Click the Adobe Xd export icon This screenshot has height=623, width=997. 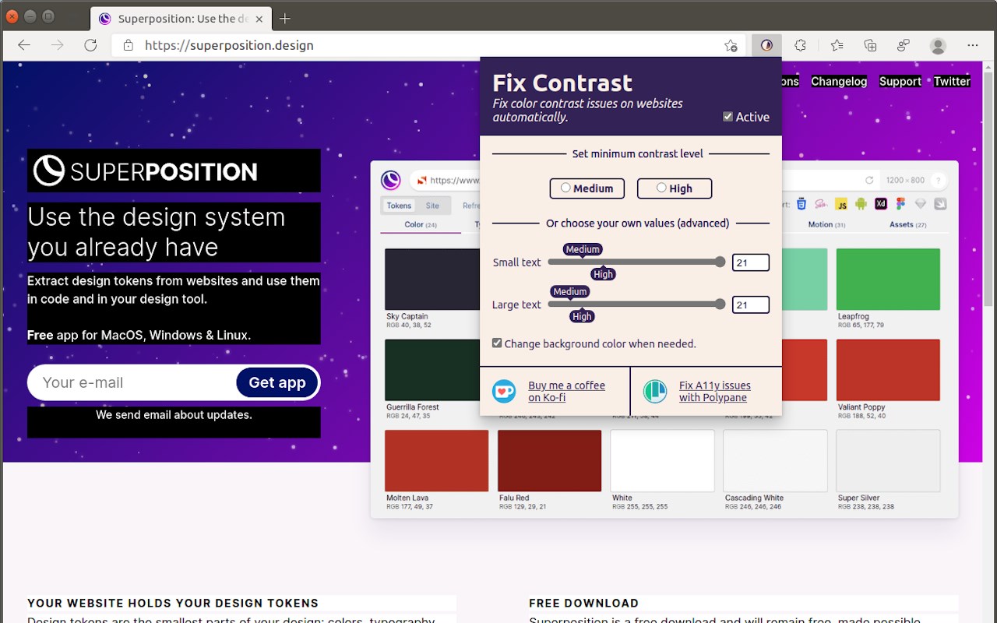(881, 203)
